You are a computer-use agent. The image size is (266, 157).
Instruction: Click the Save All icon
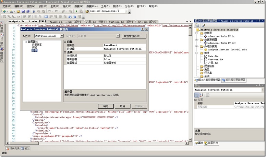[x=28, y=11]
